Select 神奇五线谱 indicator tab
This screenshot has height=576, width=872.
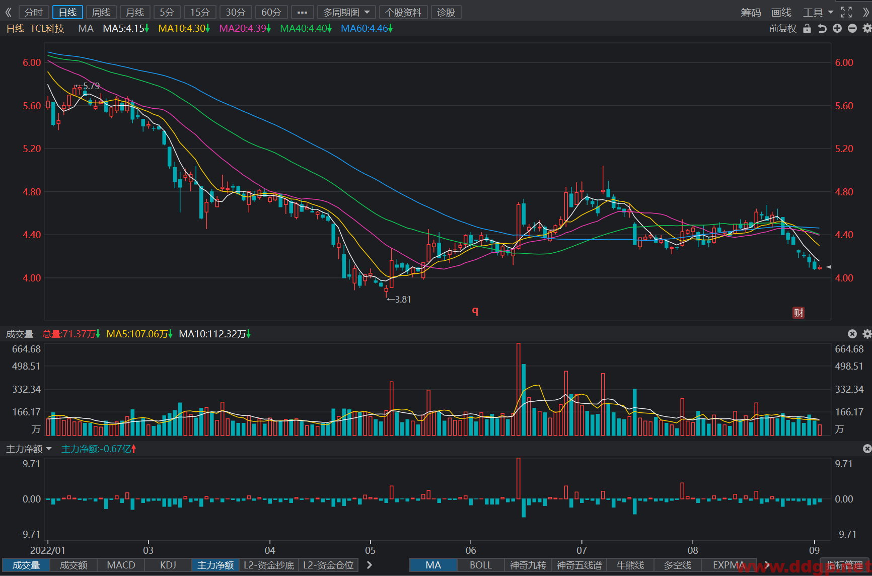[x=579, y=565]
